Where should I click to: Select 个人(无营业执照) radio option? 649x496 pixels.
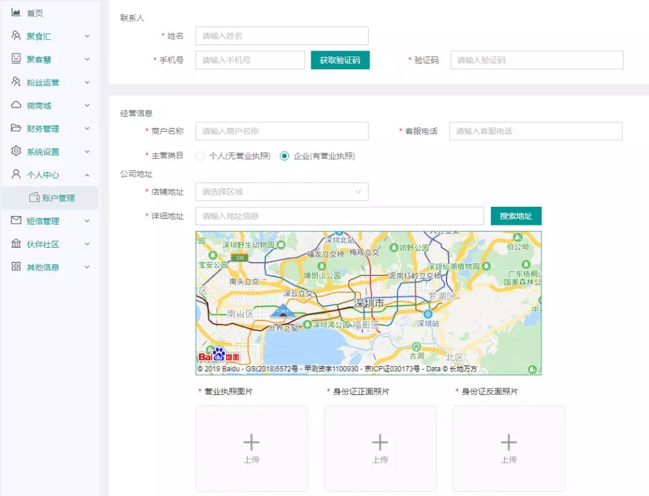[x=201, y=156]
